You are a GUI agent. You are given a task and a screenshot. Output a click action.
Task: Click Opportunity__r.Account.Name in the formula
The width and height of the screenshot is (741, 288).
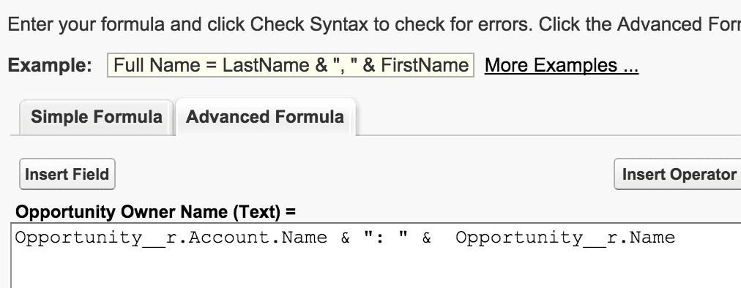click(171, 238)
